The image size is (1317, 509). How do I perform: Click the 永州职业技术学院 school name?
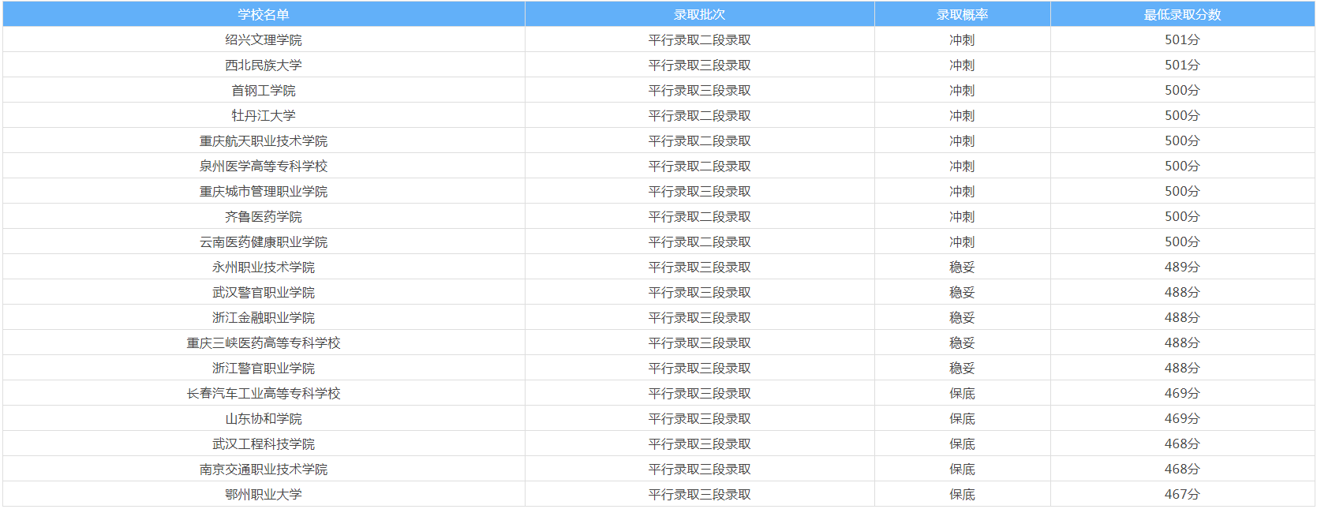(264, 267)
